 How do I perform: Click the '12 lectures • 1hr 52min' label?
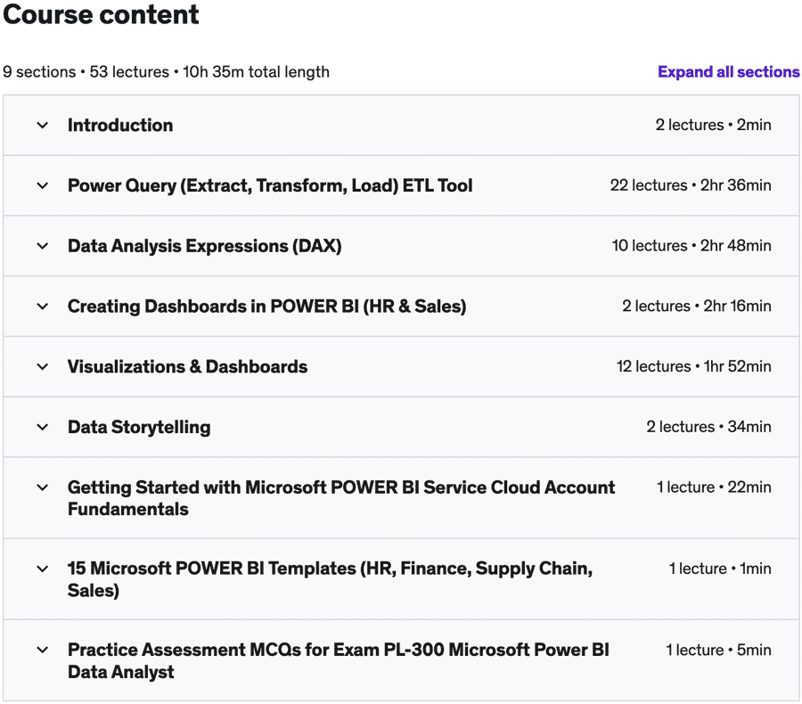694,366
